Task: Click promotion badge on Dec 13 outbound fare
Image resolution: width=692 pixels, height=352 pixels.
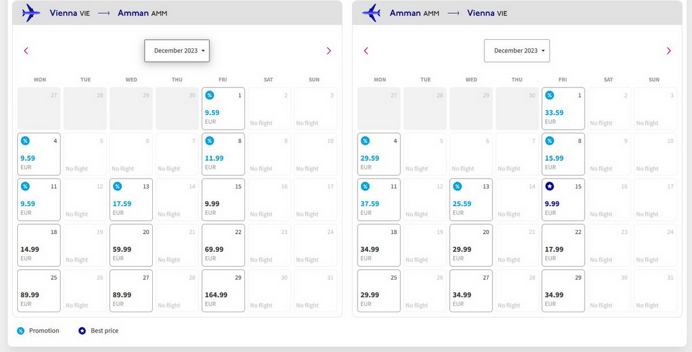Action: (117, 186)
